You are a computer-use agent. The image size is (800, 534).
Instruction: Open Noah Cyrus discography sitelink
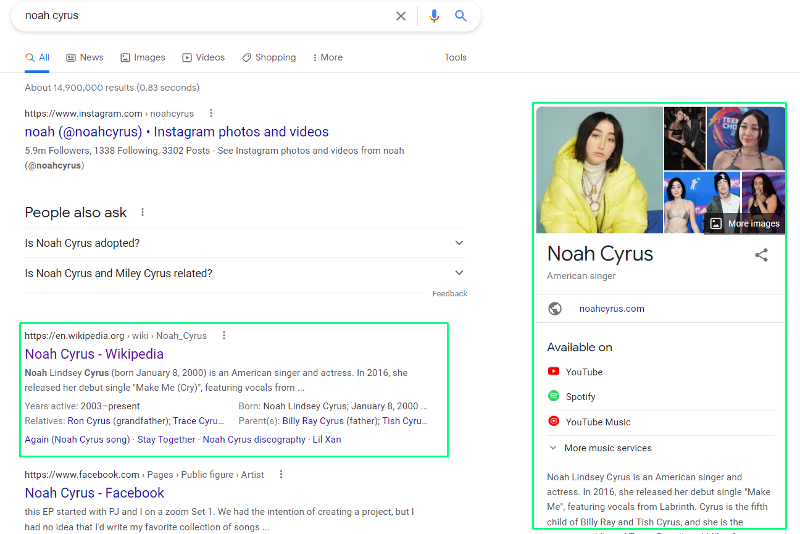254,440
